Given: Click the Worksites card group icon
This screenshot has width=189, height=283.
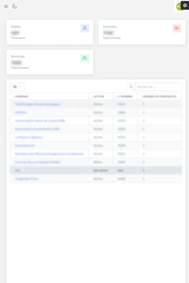Looking at the screenshot, I should pyautogui.click(x=84, y=58).
